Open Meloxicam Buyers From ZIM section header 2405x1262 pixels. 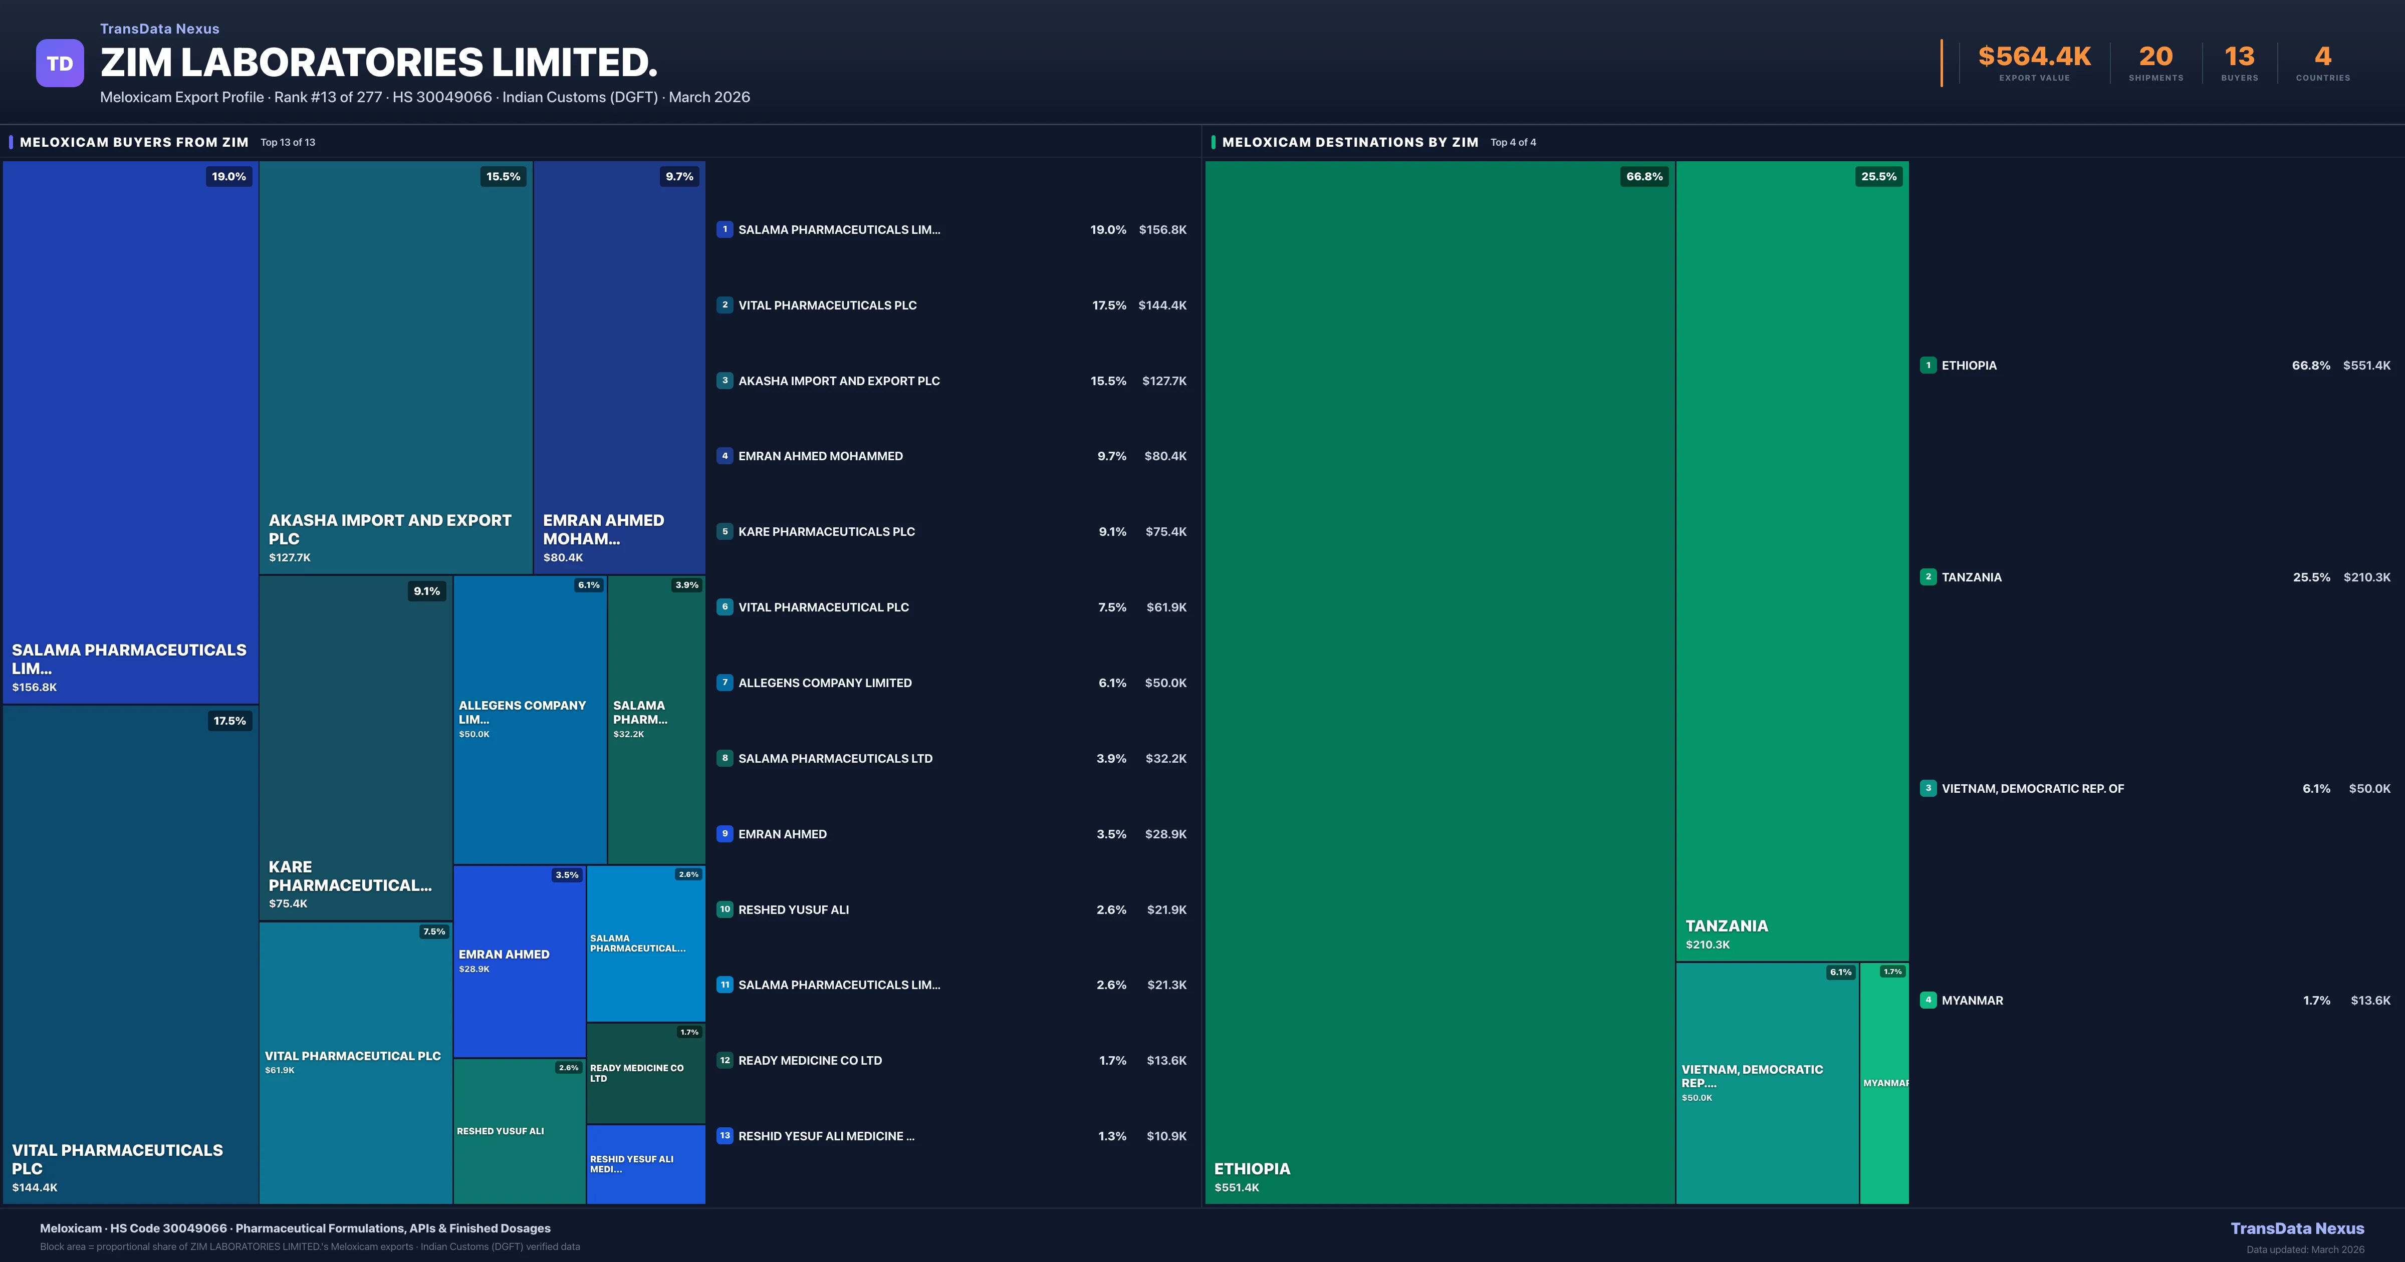pyautogui.click(x=134, y=142)
